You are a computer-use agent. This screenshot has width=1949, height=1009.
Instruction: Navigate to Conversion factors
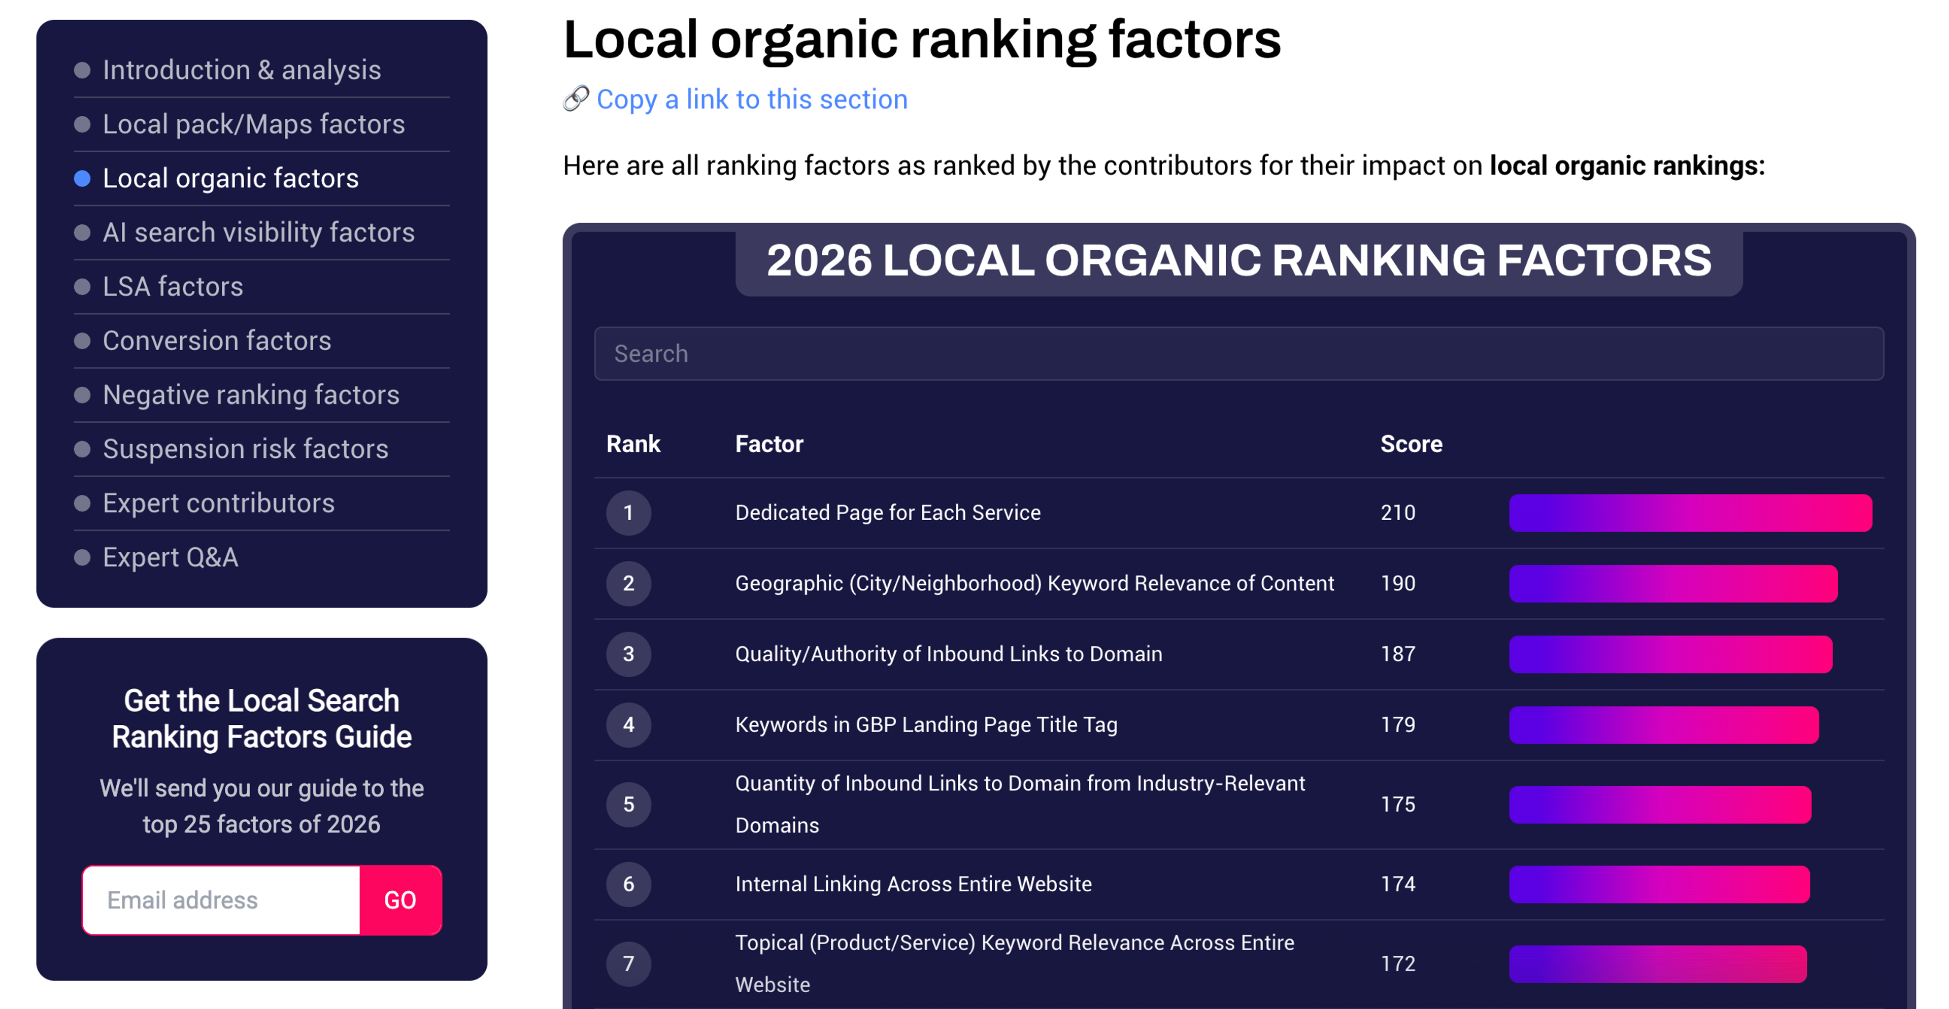216,341
